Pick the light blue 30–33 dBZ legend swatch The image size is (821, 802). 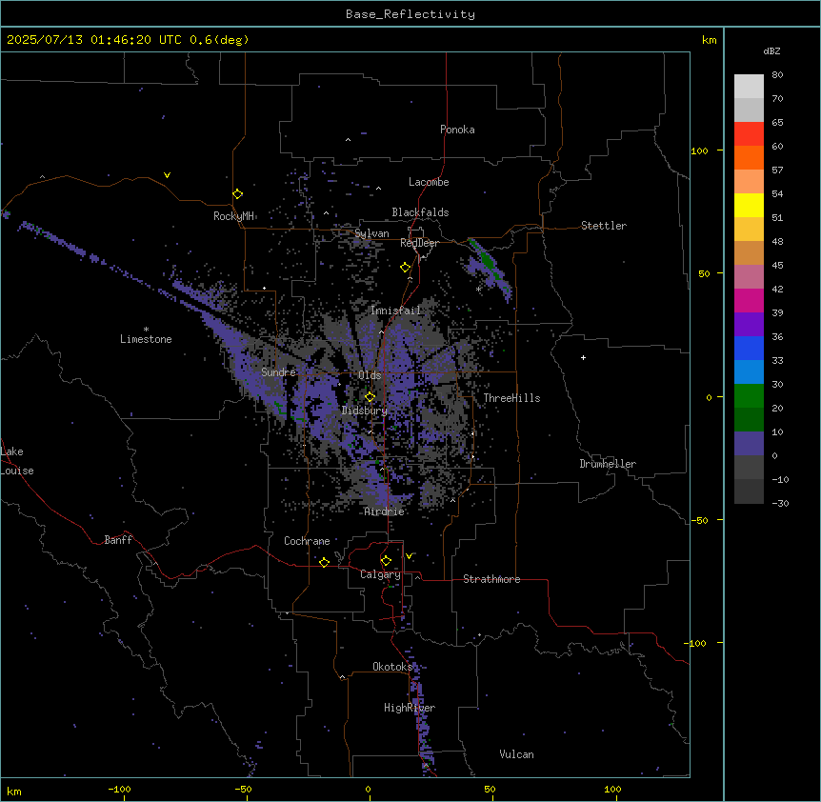click(x=749, y=372)
